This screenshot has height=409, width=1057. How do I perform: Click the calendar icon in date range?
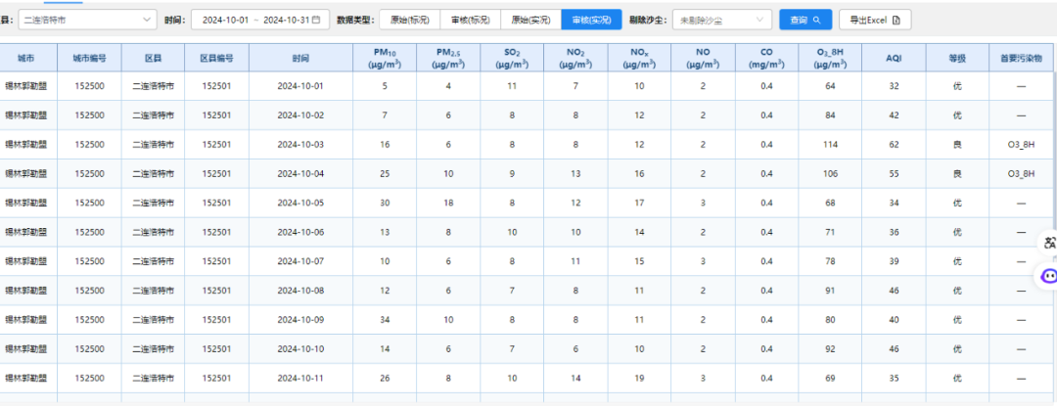315,20
